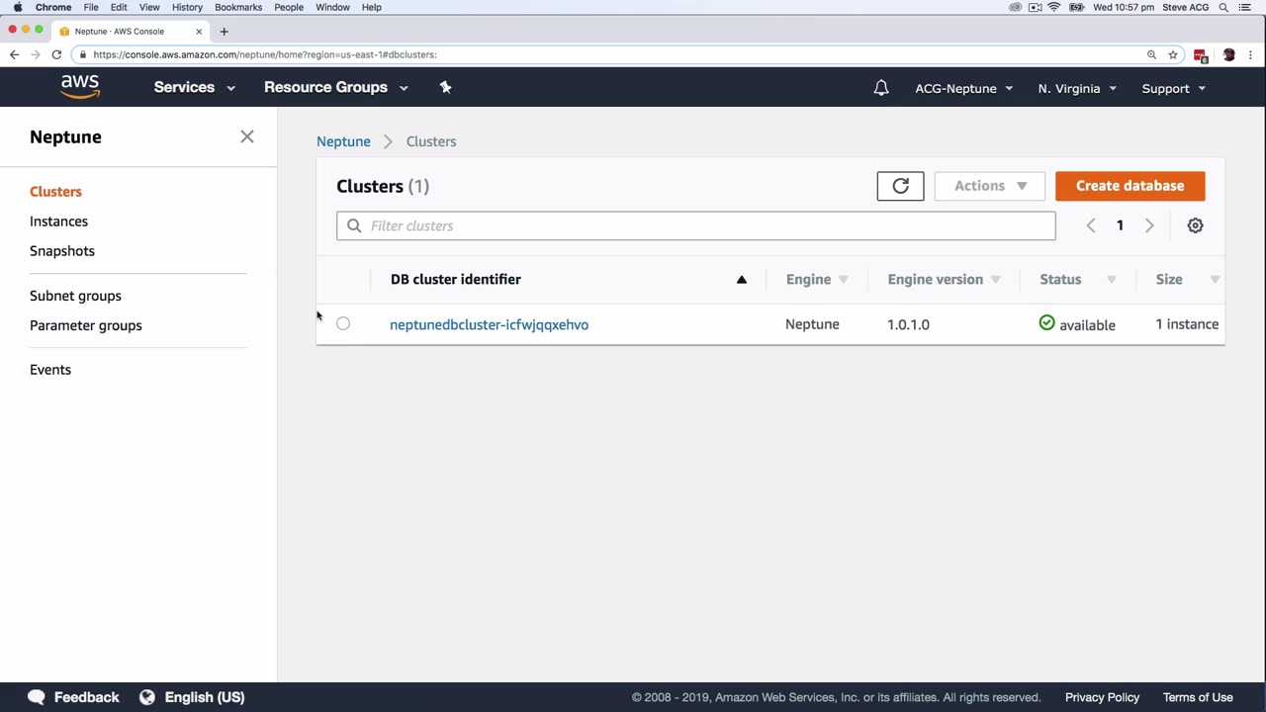Expand the Services menu
This screenshot has width=1266, height=712.
click(195, 87)
